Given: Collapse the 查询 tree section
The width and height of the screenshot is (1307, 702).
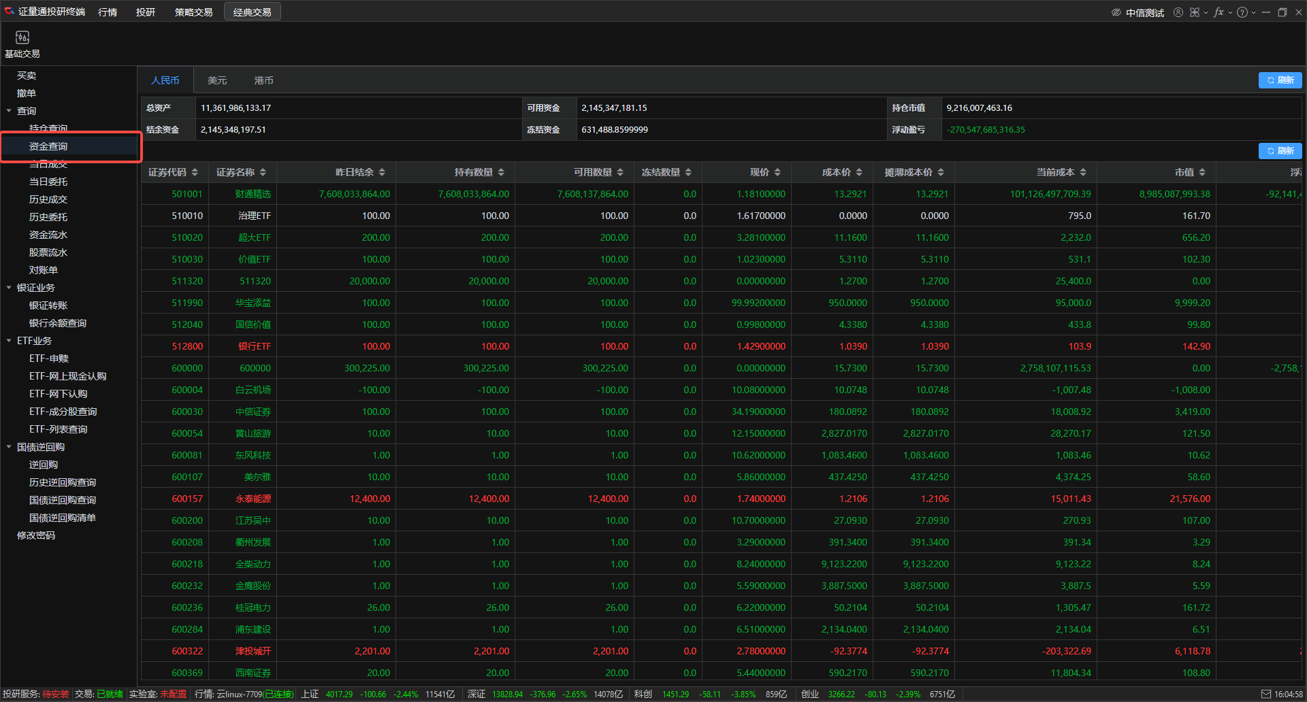Looking at the screenshot, I should coord(9,111).
